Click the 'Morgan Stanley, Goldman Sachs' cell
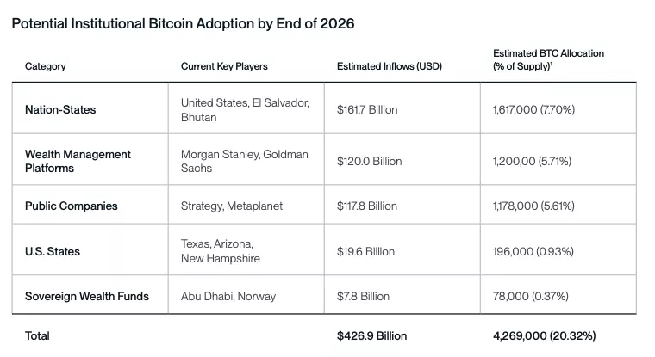This screenshot has width=655, height=357. coord(244,161)
